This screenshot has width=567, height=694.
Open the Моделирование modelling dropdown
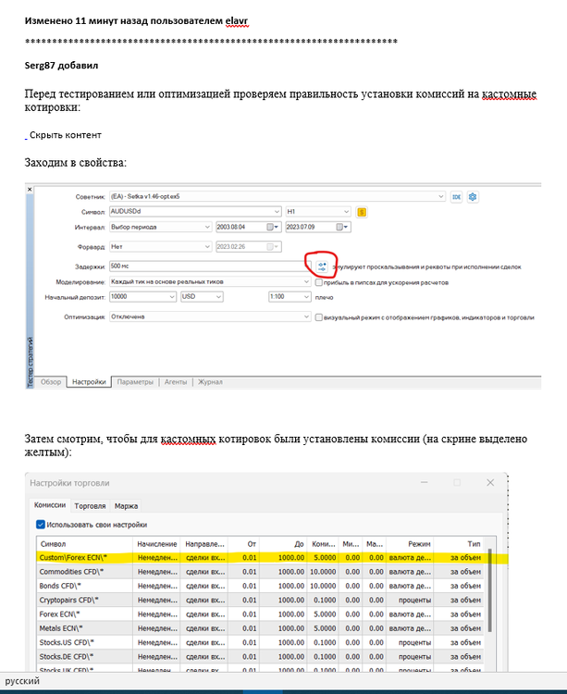tap(306, 281)
